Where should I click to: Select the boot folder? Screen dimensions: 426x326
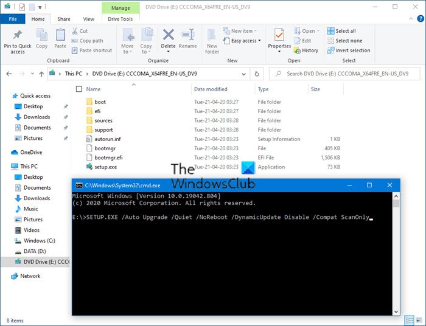[100, 102]
